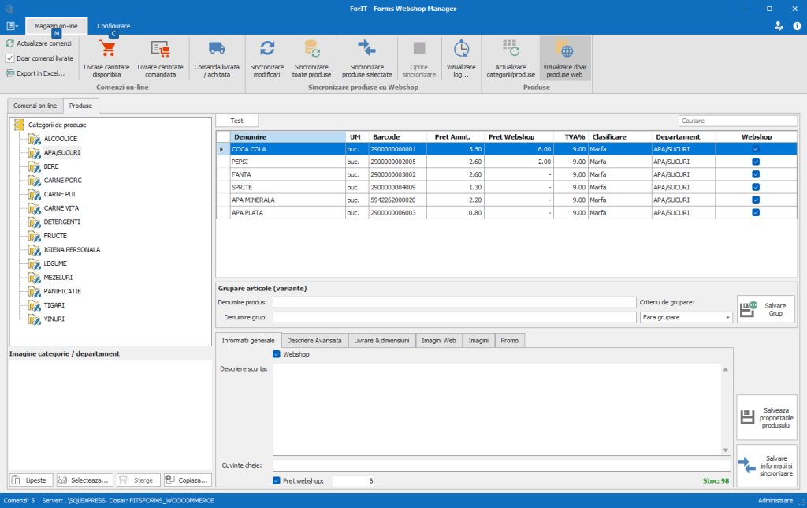Click Sincronizare modificari icon
This screenshot has height=508, width=807.
point(267,49)
